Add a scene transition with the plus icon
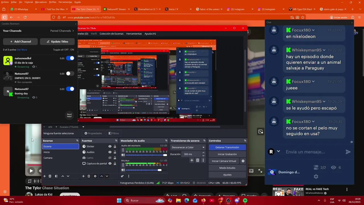 [x=192, y=160]
